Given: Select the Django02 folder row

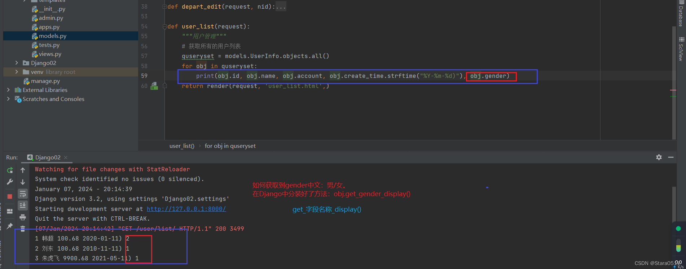Looking at the screenshot, I should pyautogui.click(x=71, y=63).
